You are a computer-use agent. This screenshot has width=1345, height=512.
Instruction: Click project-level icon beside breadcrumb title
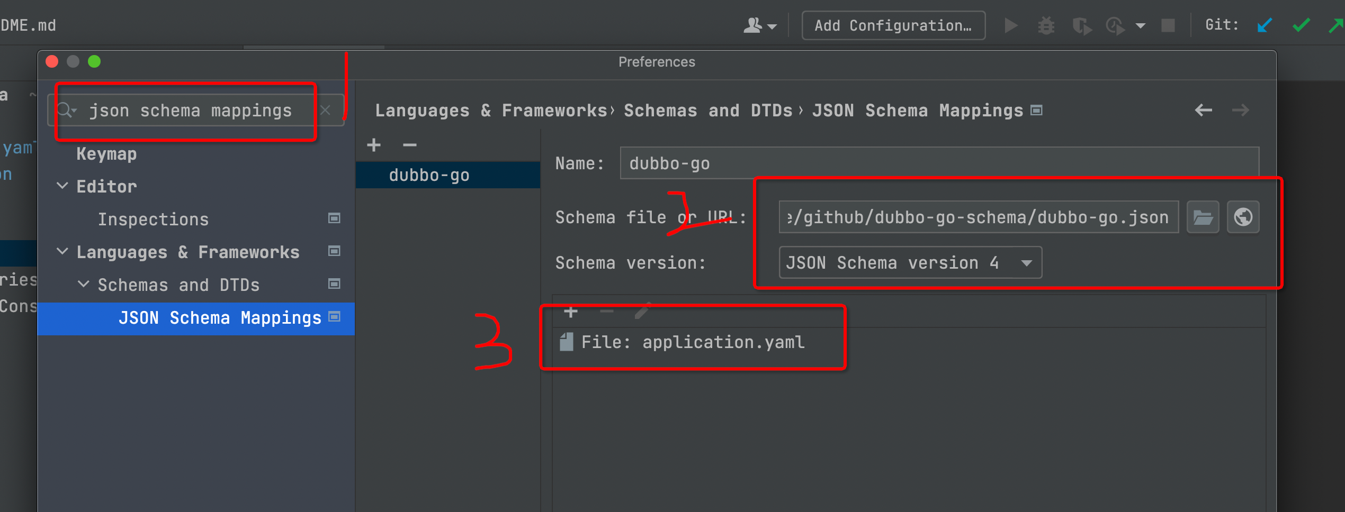coord(1036,110)
